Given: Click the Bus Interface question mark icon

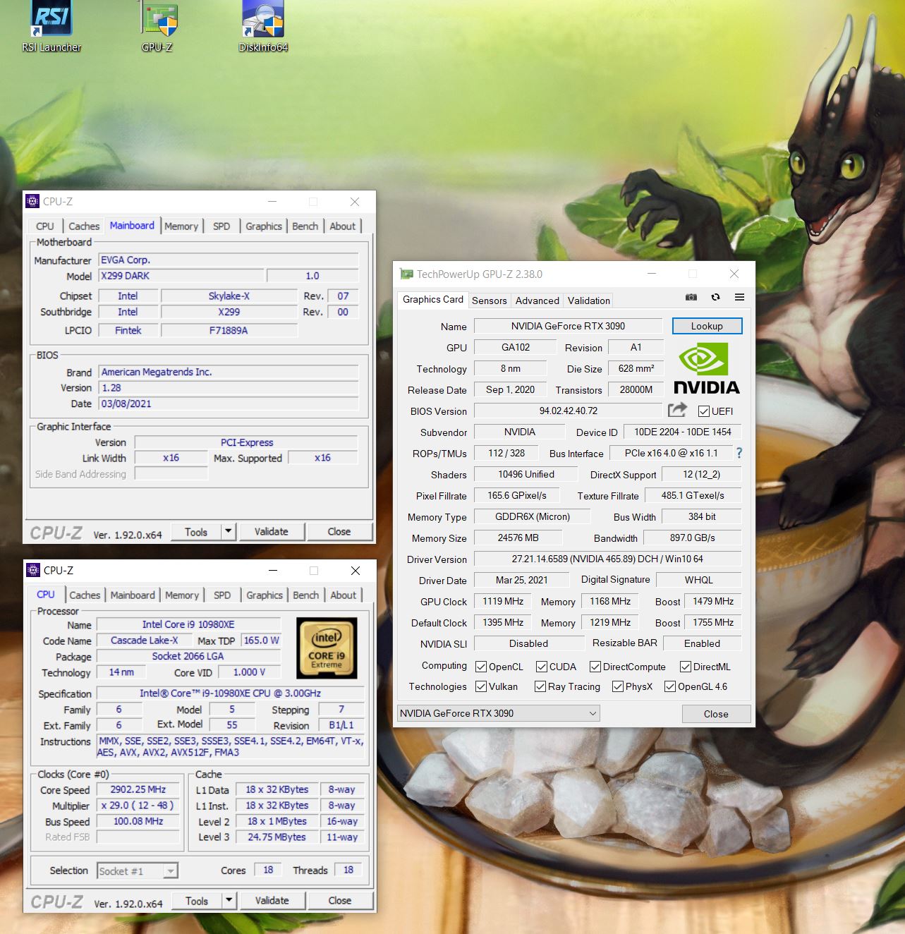Looking at the screenshot, I should tap(739, 453).
